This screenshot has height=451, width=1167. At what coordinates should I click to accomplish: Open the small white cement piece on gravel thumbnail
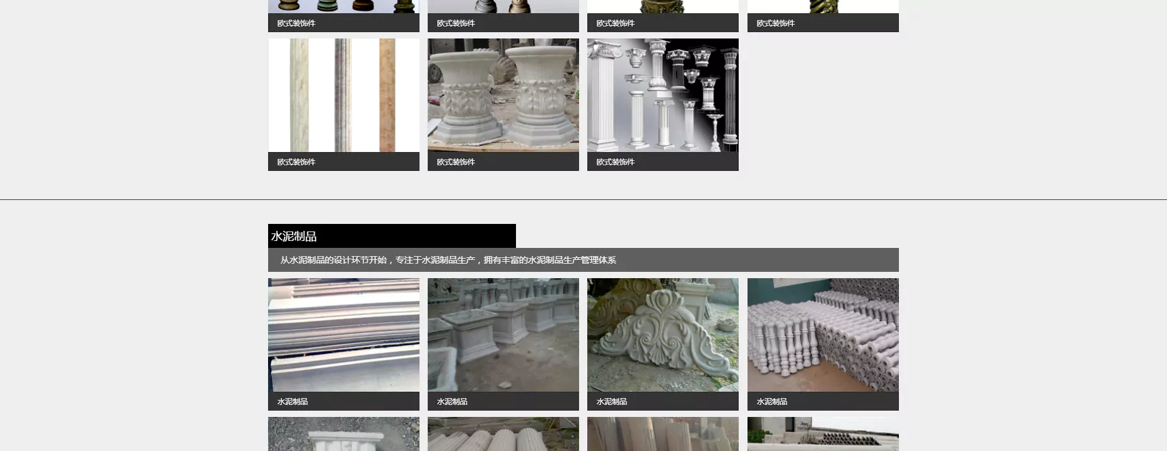click(x=343, y=435)
